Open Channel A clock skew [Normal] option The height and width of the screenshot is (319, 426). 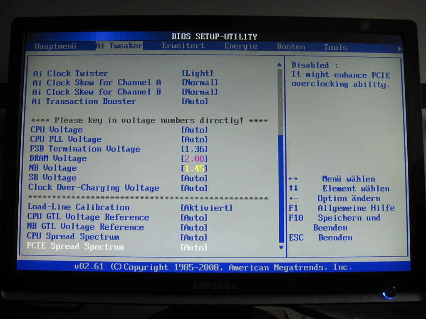[200, 83]
